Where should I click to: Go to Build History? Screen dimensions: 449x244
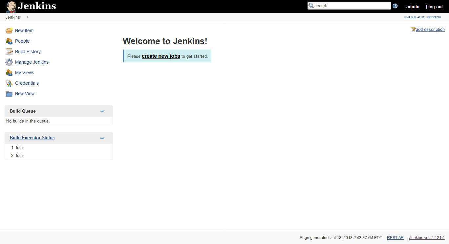pyautogui.click(x=28, y=52)
